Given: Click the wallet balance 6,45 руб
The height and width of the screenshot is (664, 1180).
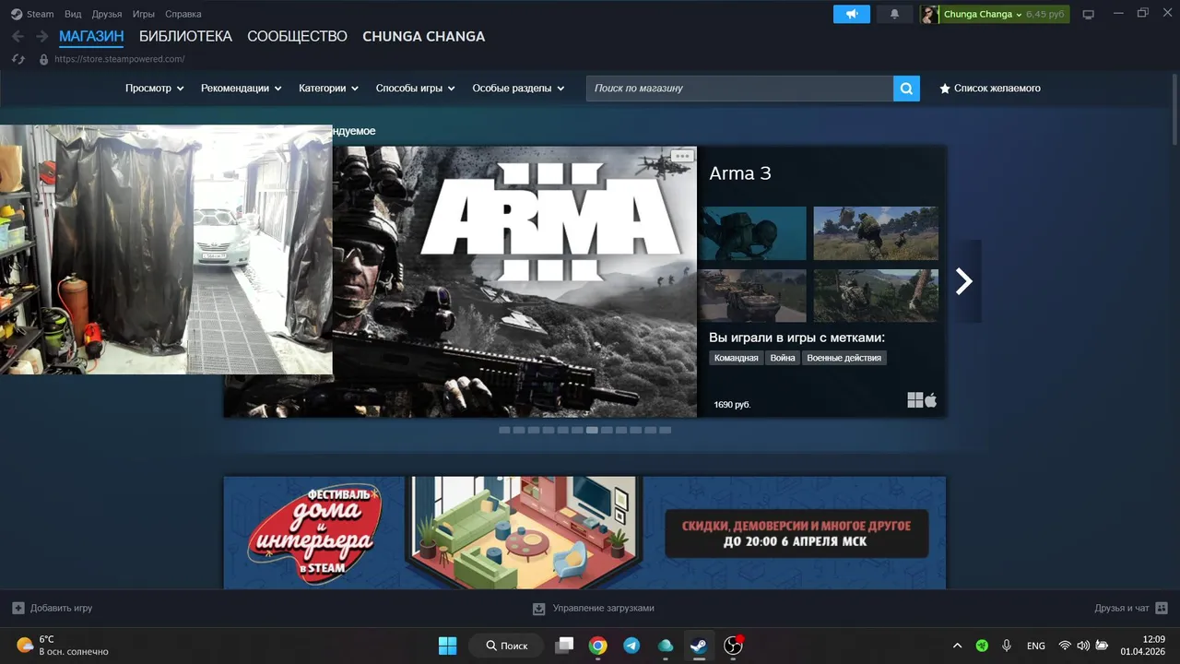Looking at the screenshot, I should click(x=1045, y=14).
